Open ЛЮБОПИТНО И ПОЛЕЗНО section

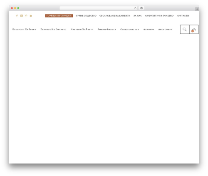click(x=159, y=16)
